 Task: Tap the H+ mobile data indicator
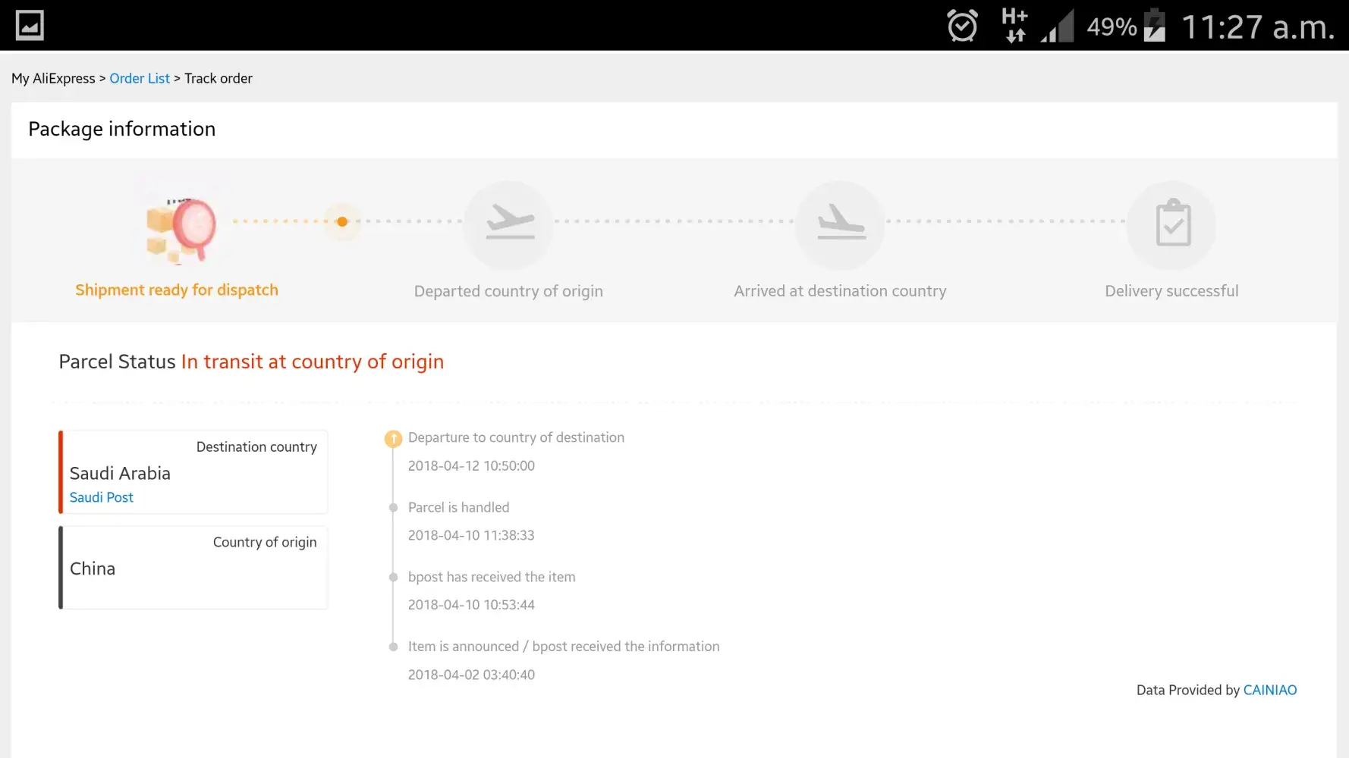[x=1014, y=25]
